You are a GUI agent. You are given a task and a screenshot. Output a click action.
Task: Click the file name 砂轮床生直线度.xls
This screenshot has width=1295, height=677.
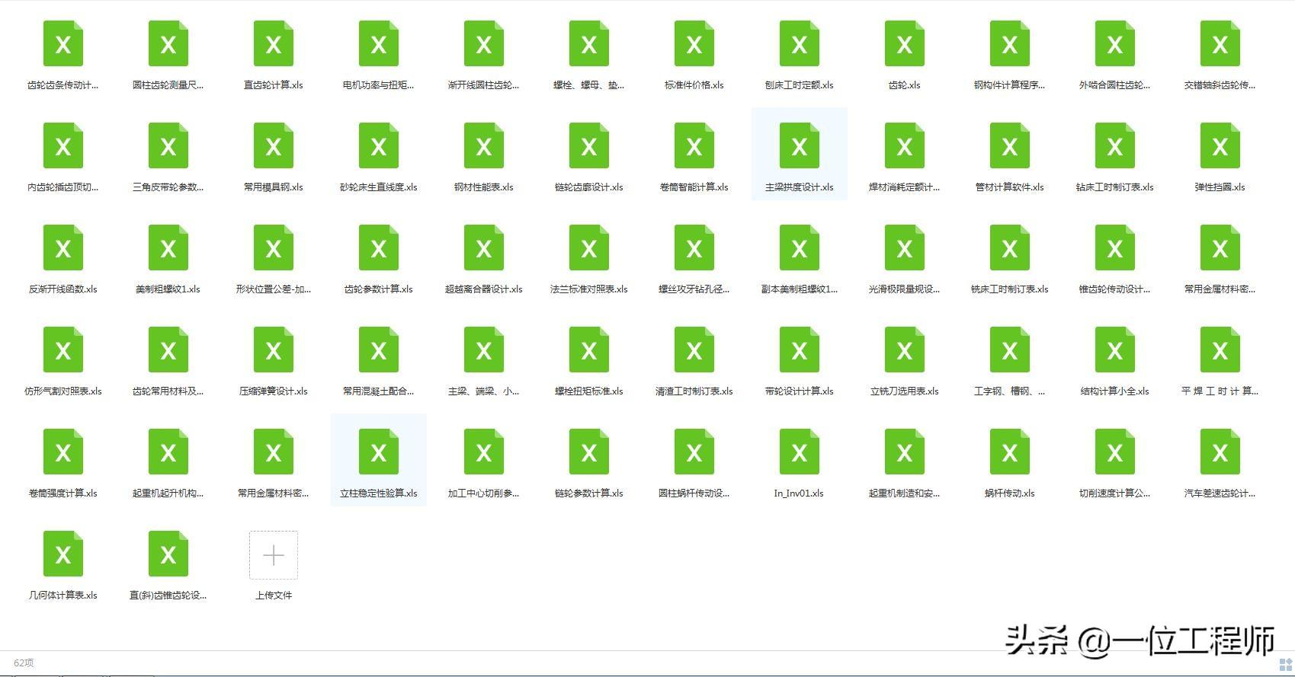(x=379, y=187)
